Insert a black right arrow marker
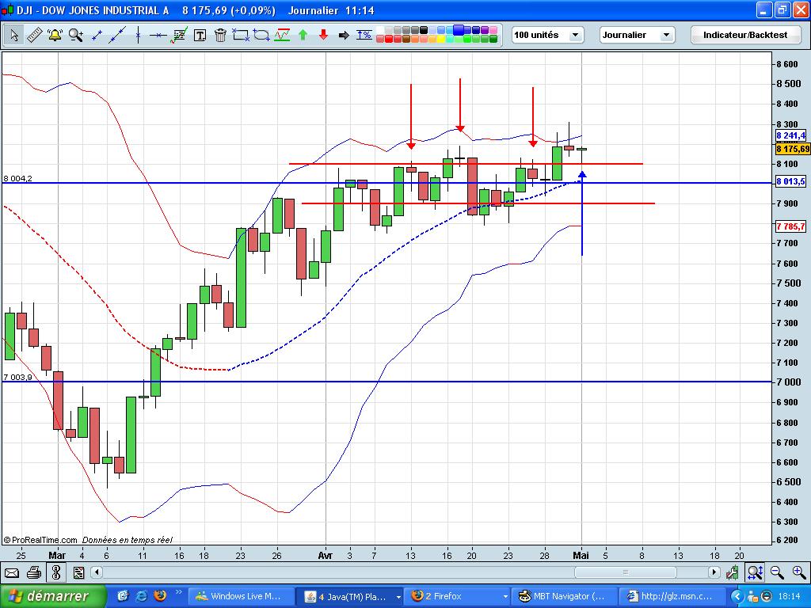This screenshot has height=608, width=811. [344, 35]
